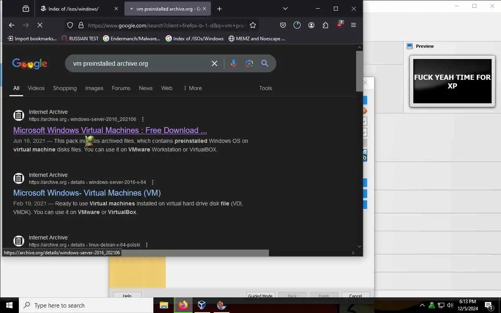501x313 pixels.
Task: Click the round clock-like toolbar icon
Action: pyautogui.click(x=297, y=25)
